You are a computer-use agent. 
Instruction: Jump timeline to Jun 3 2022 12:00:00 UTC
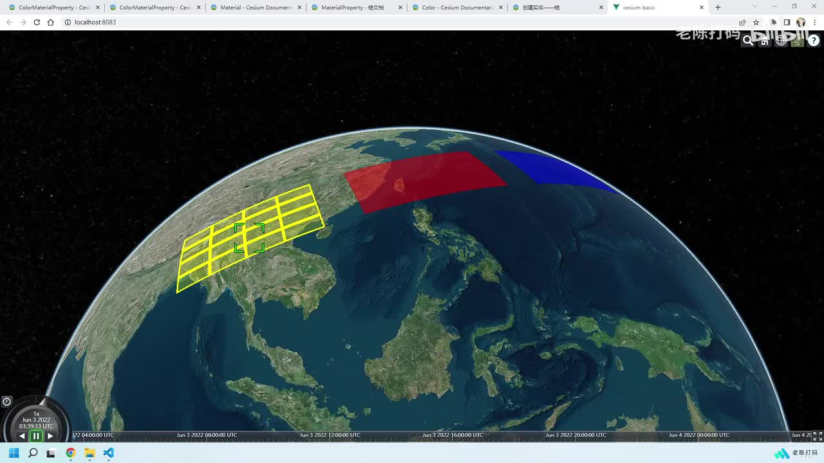(x=330, y=435)
